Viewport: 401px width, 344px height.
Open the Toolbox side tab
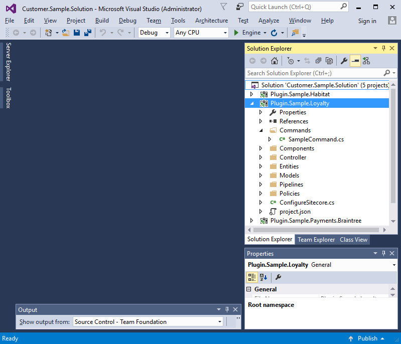click(8, 98)
